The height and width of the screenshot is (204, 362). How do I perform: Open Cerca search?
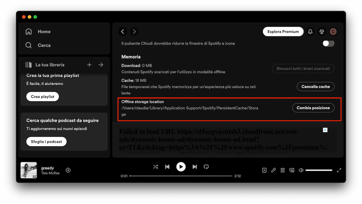point(38,45)
